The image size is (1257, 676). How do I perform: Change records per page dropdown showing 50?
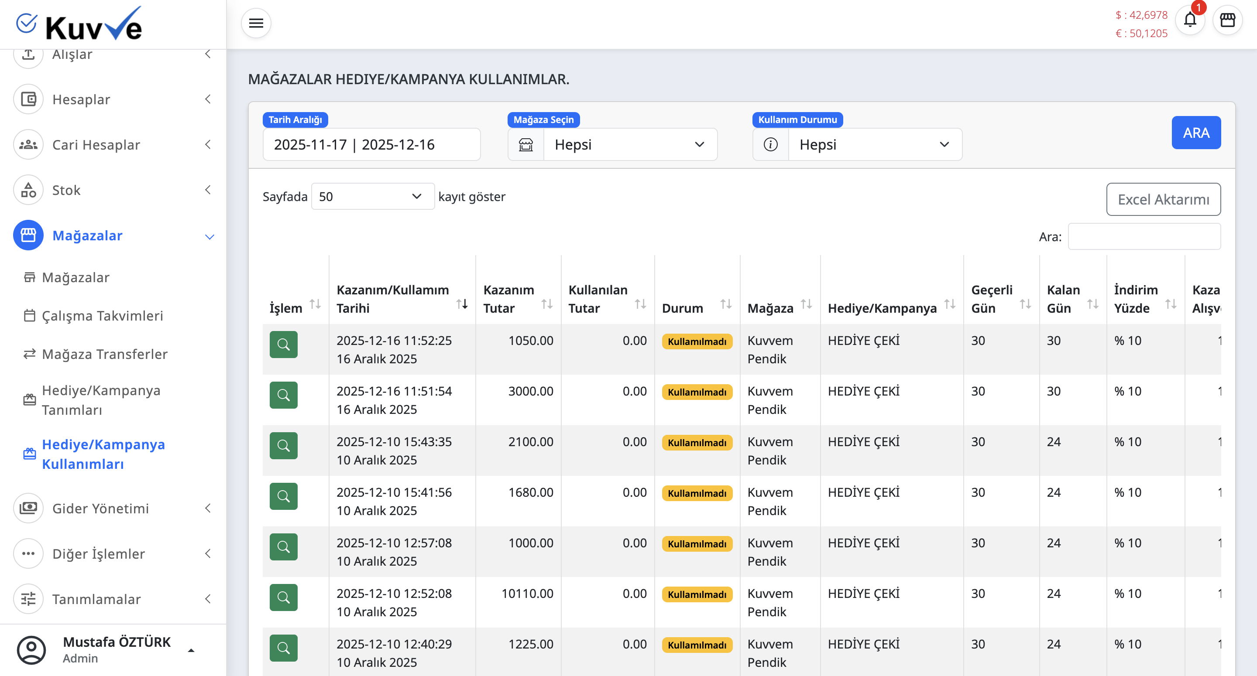pos(372,197)
